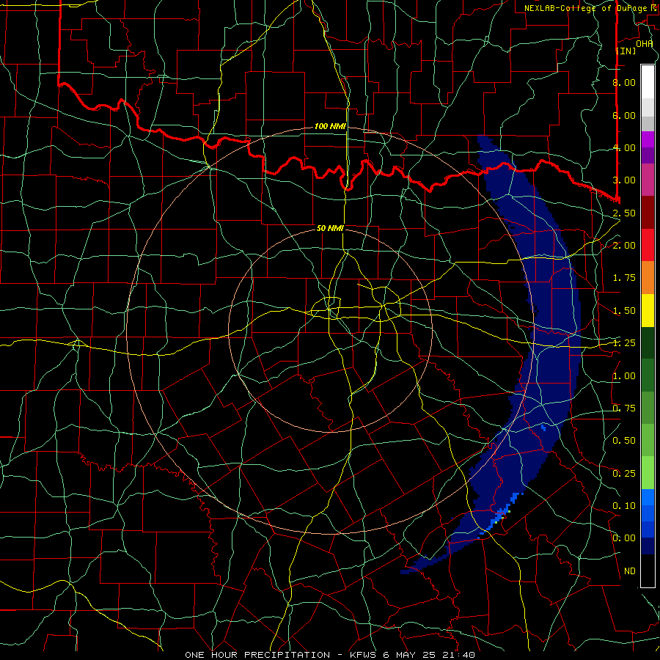Pick the yellow legend swatch
Image resolution: width=660 pixels, height=660 pixels.
coord(648,310)
